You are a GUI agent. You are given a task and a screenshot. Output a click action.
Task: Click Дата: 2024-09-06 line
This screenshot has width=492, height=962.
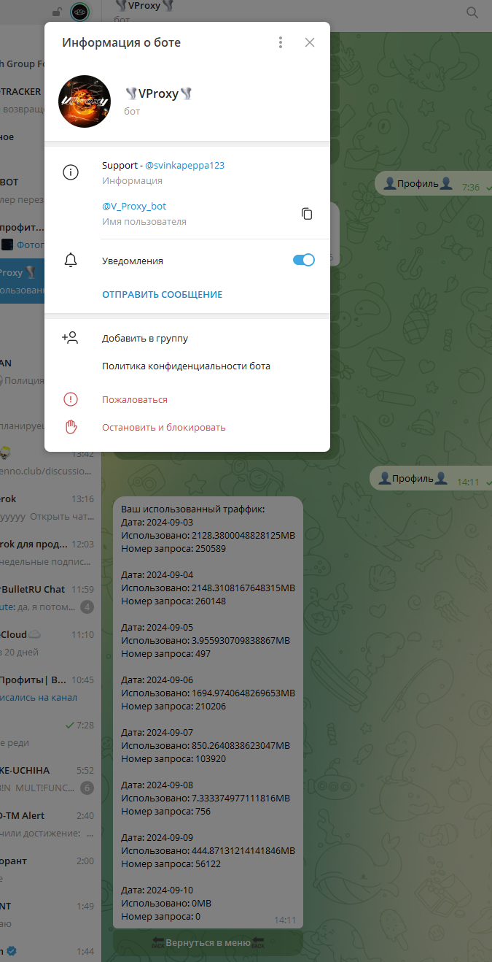point(157,680)
